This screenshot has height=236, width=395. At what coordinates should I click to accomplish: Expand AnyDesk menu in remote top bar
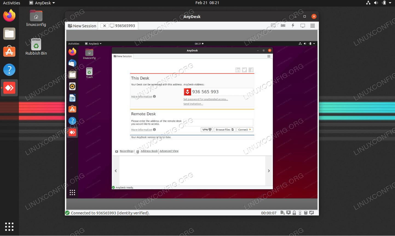93,43
